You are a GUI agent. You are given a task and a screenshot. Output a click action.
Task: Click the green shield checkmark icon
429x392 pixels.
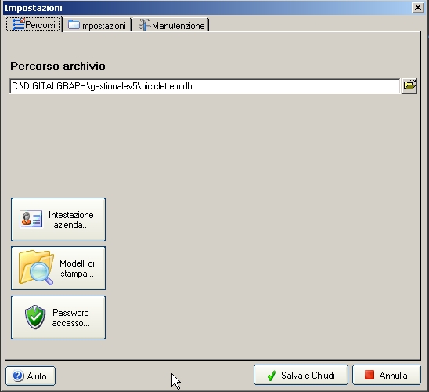click(35, 317)
